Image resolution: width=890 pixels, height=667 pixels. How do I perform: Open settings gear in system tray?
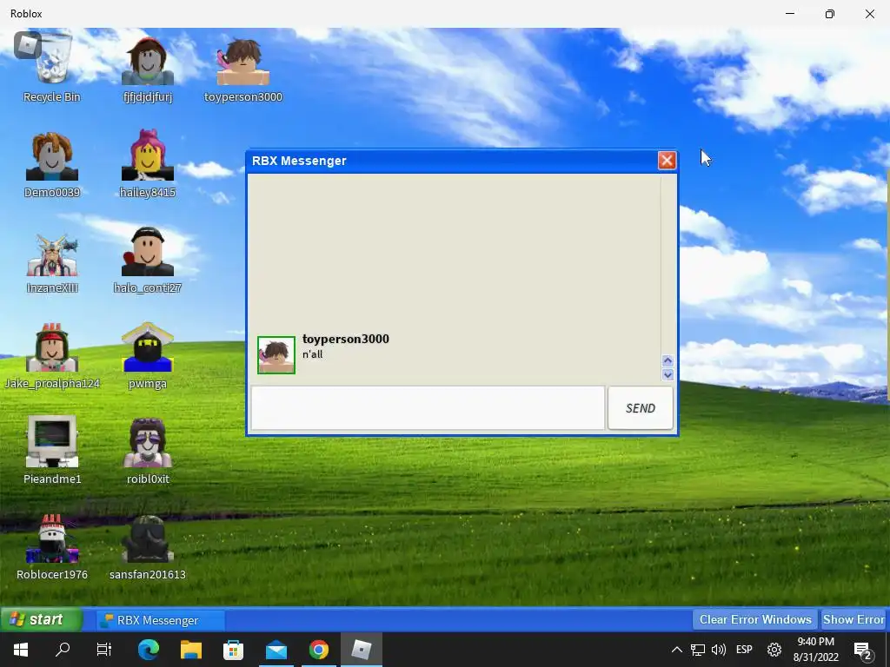tap(774, 650)
